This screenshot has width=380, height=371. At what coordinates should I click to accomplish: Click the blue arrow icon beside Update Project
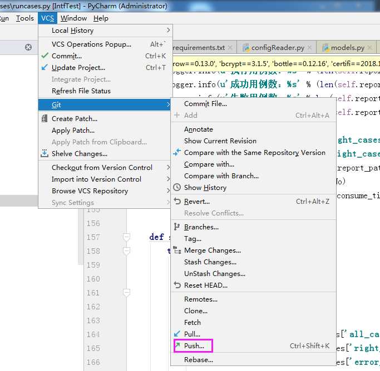[x=45, y=67]
